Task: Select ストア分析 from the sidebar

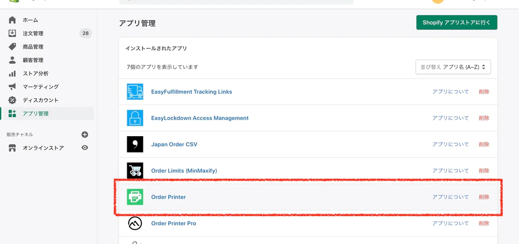Action: (x=35, y=73)
